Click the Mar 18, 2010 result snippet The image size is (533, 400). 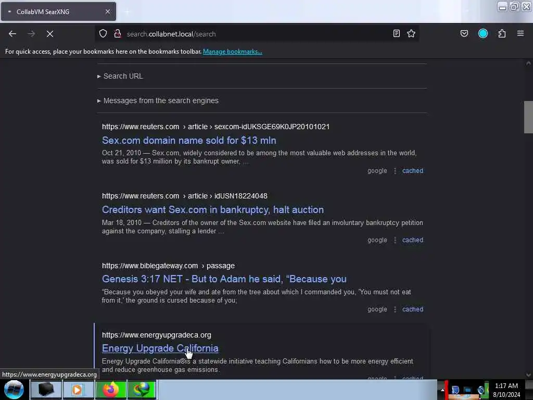point(262,227)
